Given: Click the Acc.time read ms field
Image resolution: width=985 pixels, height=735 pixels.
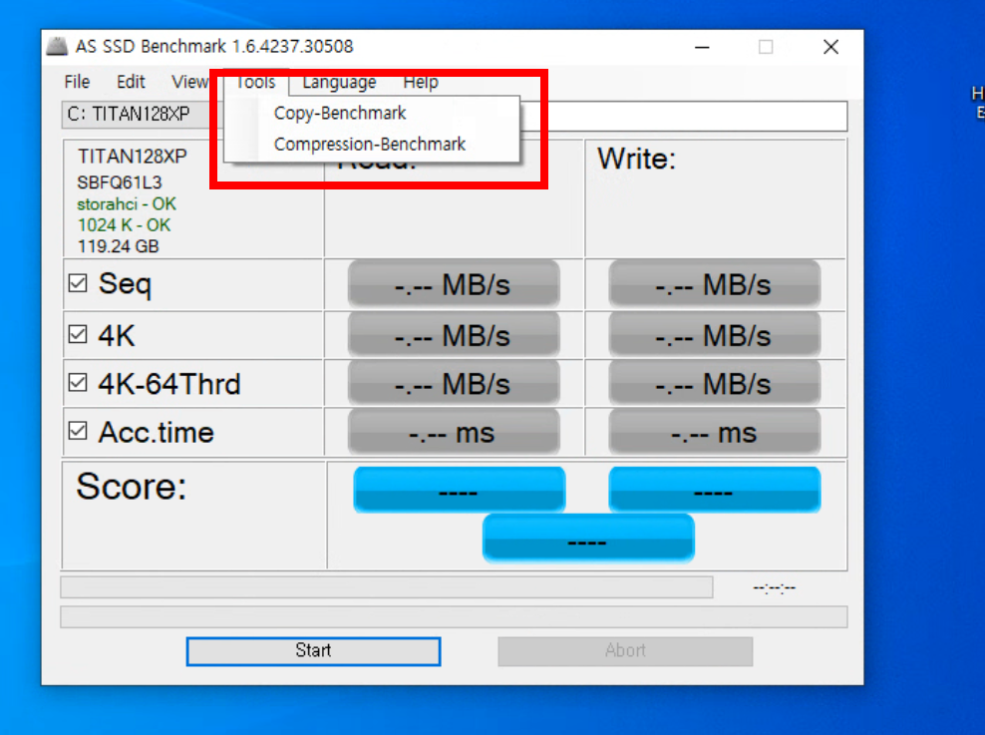Looking at the screenshot, I should pos(454,432).
